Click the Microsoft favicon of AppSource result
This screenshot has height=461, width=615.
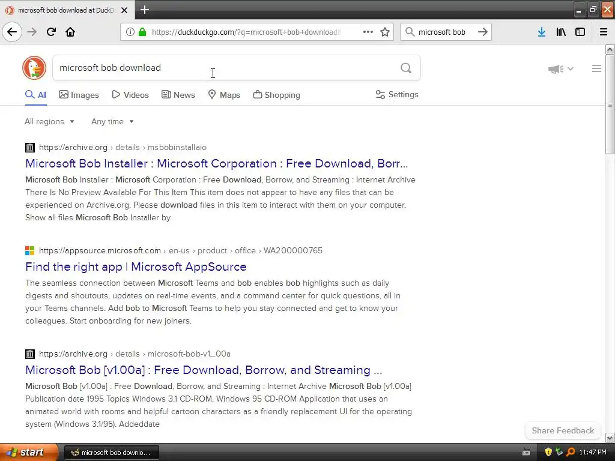30,250
